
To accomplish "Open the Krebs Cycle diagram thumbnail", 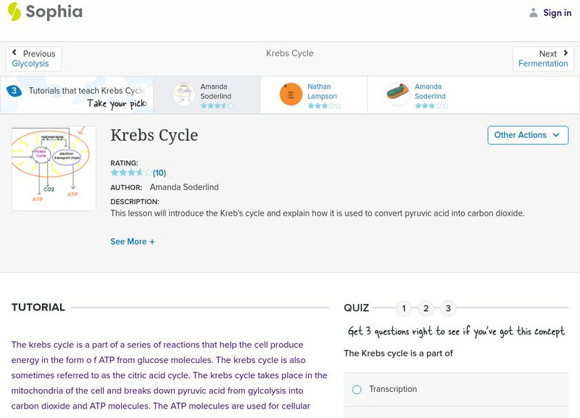I will [54, 168].
